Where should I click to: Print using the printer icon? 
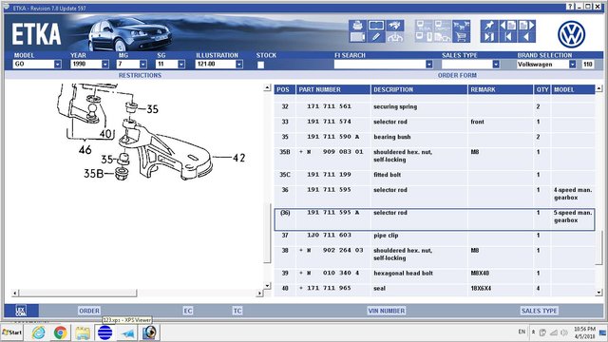coord(357,26)
